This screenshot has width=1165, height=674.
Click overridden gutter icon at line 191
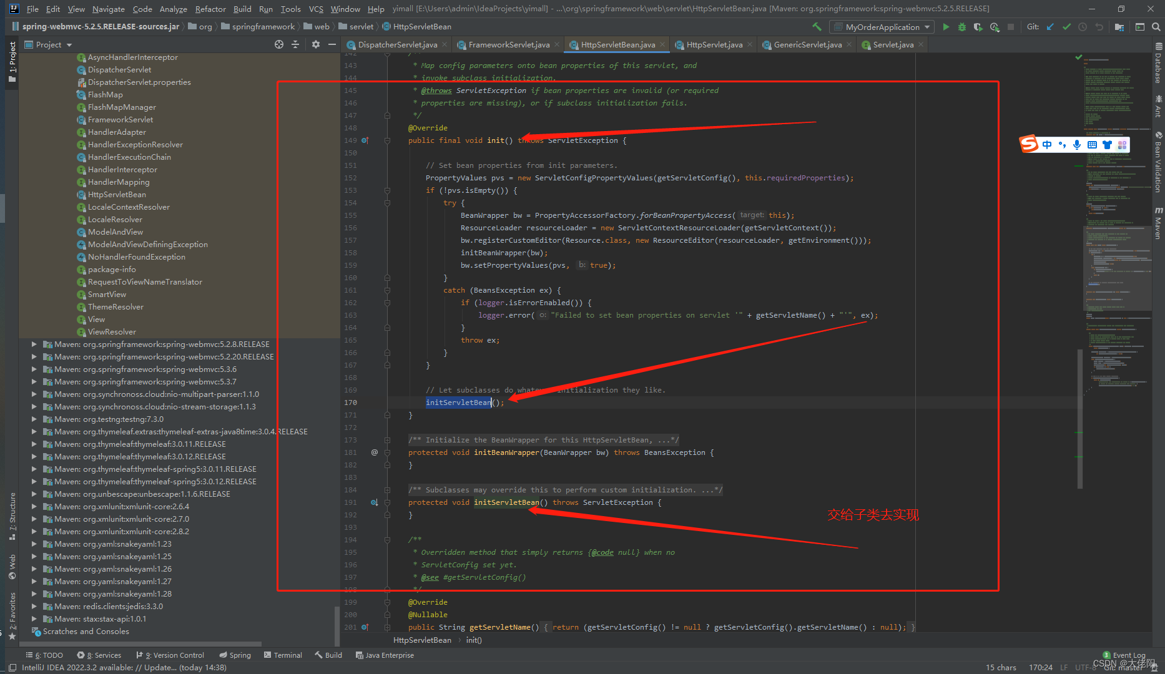(x=375, y=502)
